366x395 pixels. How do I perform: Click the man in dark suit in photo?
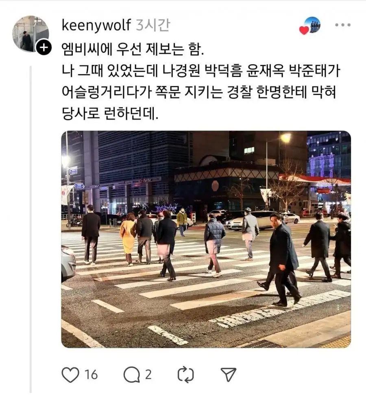point(283,260)
